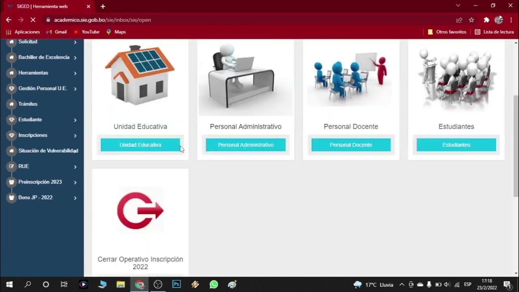Open the Maps bookmark
The width and height of the screenshot is (519, 292).
[x=116, y=32]
